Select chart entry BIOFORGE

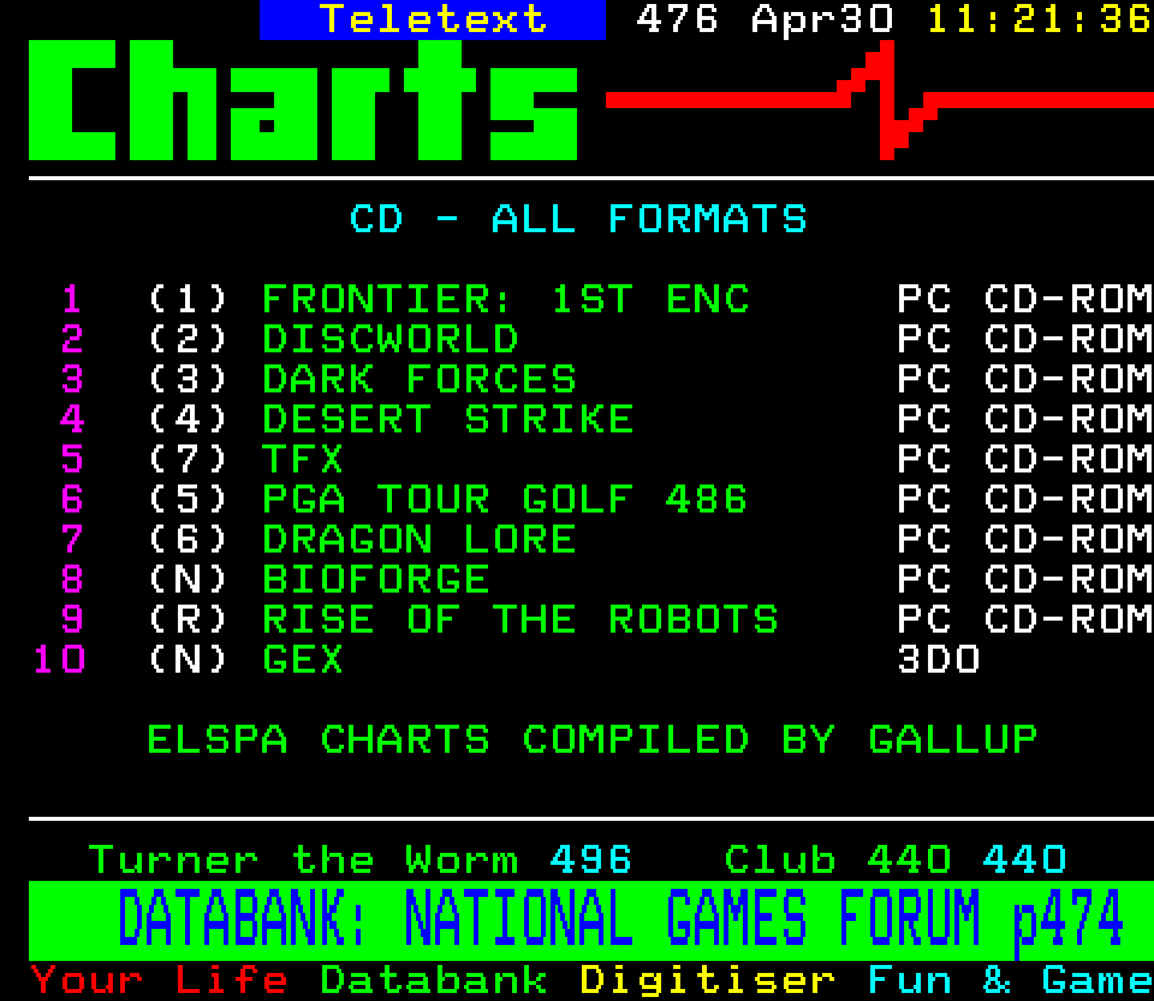[x=376, y=579]
